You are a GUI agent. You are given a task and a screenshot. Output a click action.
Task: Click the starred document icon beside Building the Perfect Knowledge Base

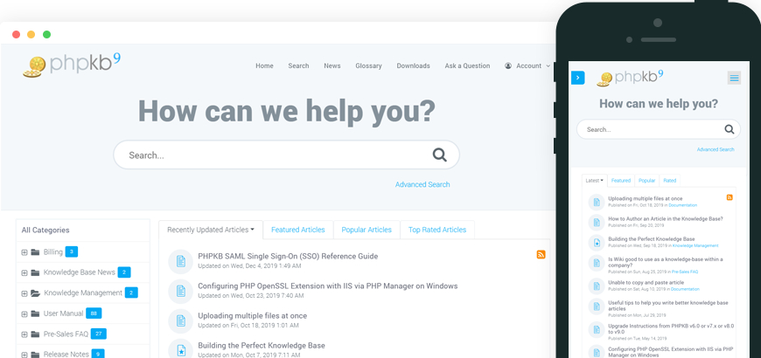coord(180,350)
